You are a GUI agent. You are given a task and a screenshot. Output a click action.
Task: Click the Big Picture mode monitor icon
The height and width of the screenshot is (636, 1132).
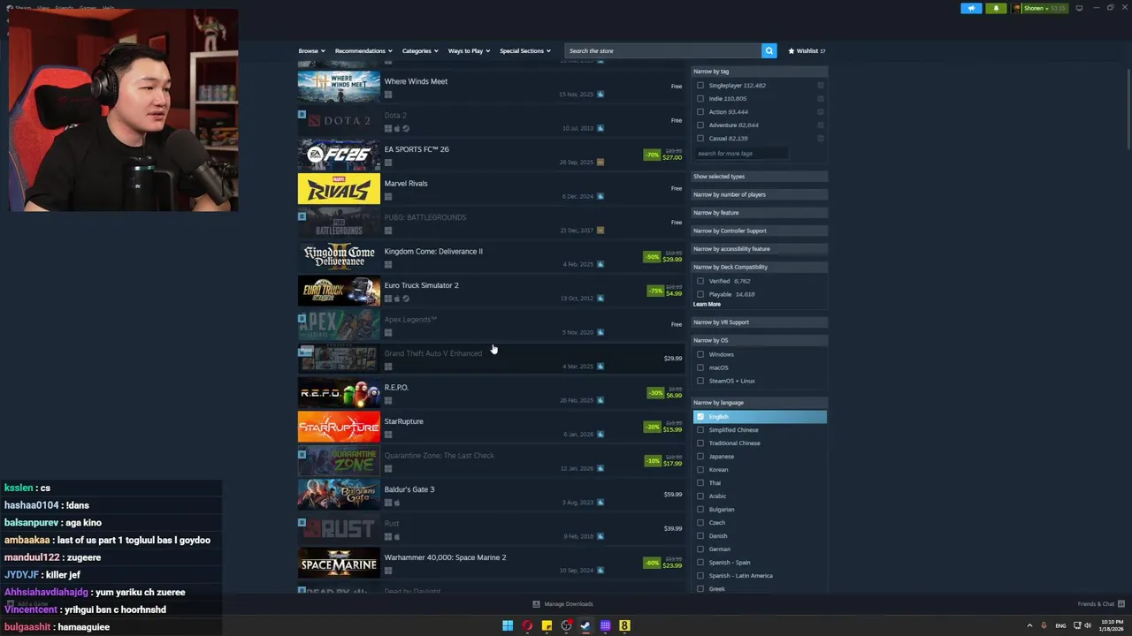[1079, 8]
